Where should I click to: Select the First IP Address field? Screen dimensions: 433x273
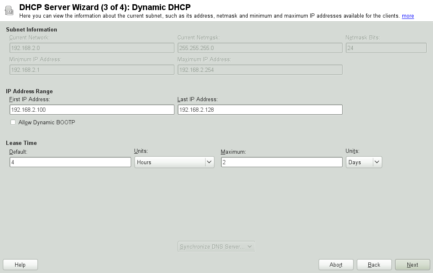coord(92,109)
